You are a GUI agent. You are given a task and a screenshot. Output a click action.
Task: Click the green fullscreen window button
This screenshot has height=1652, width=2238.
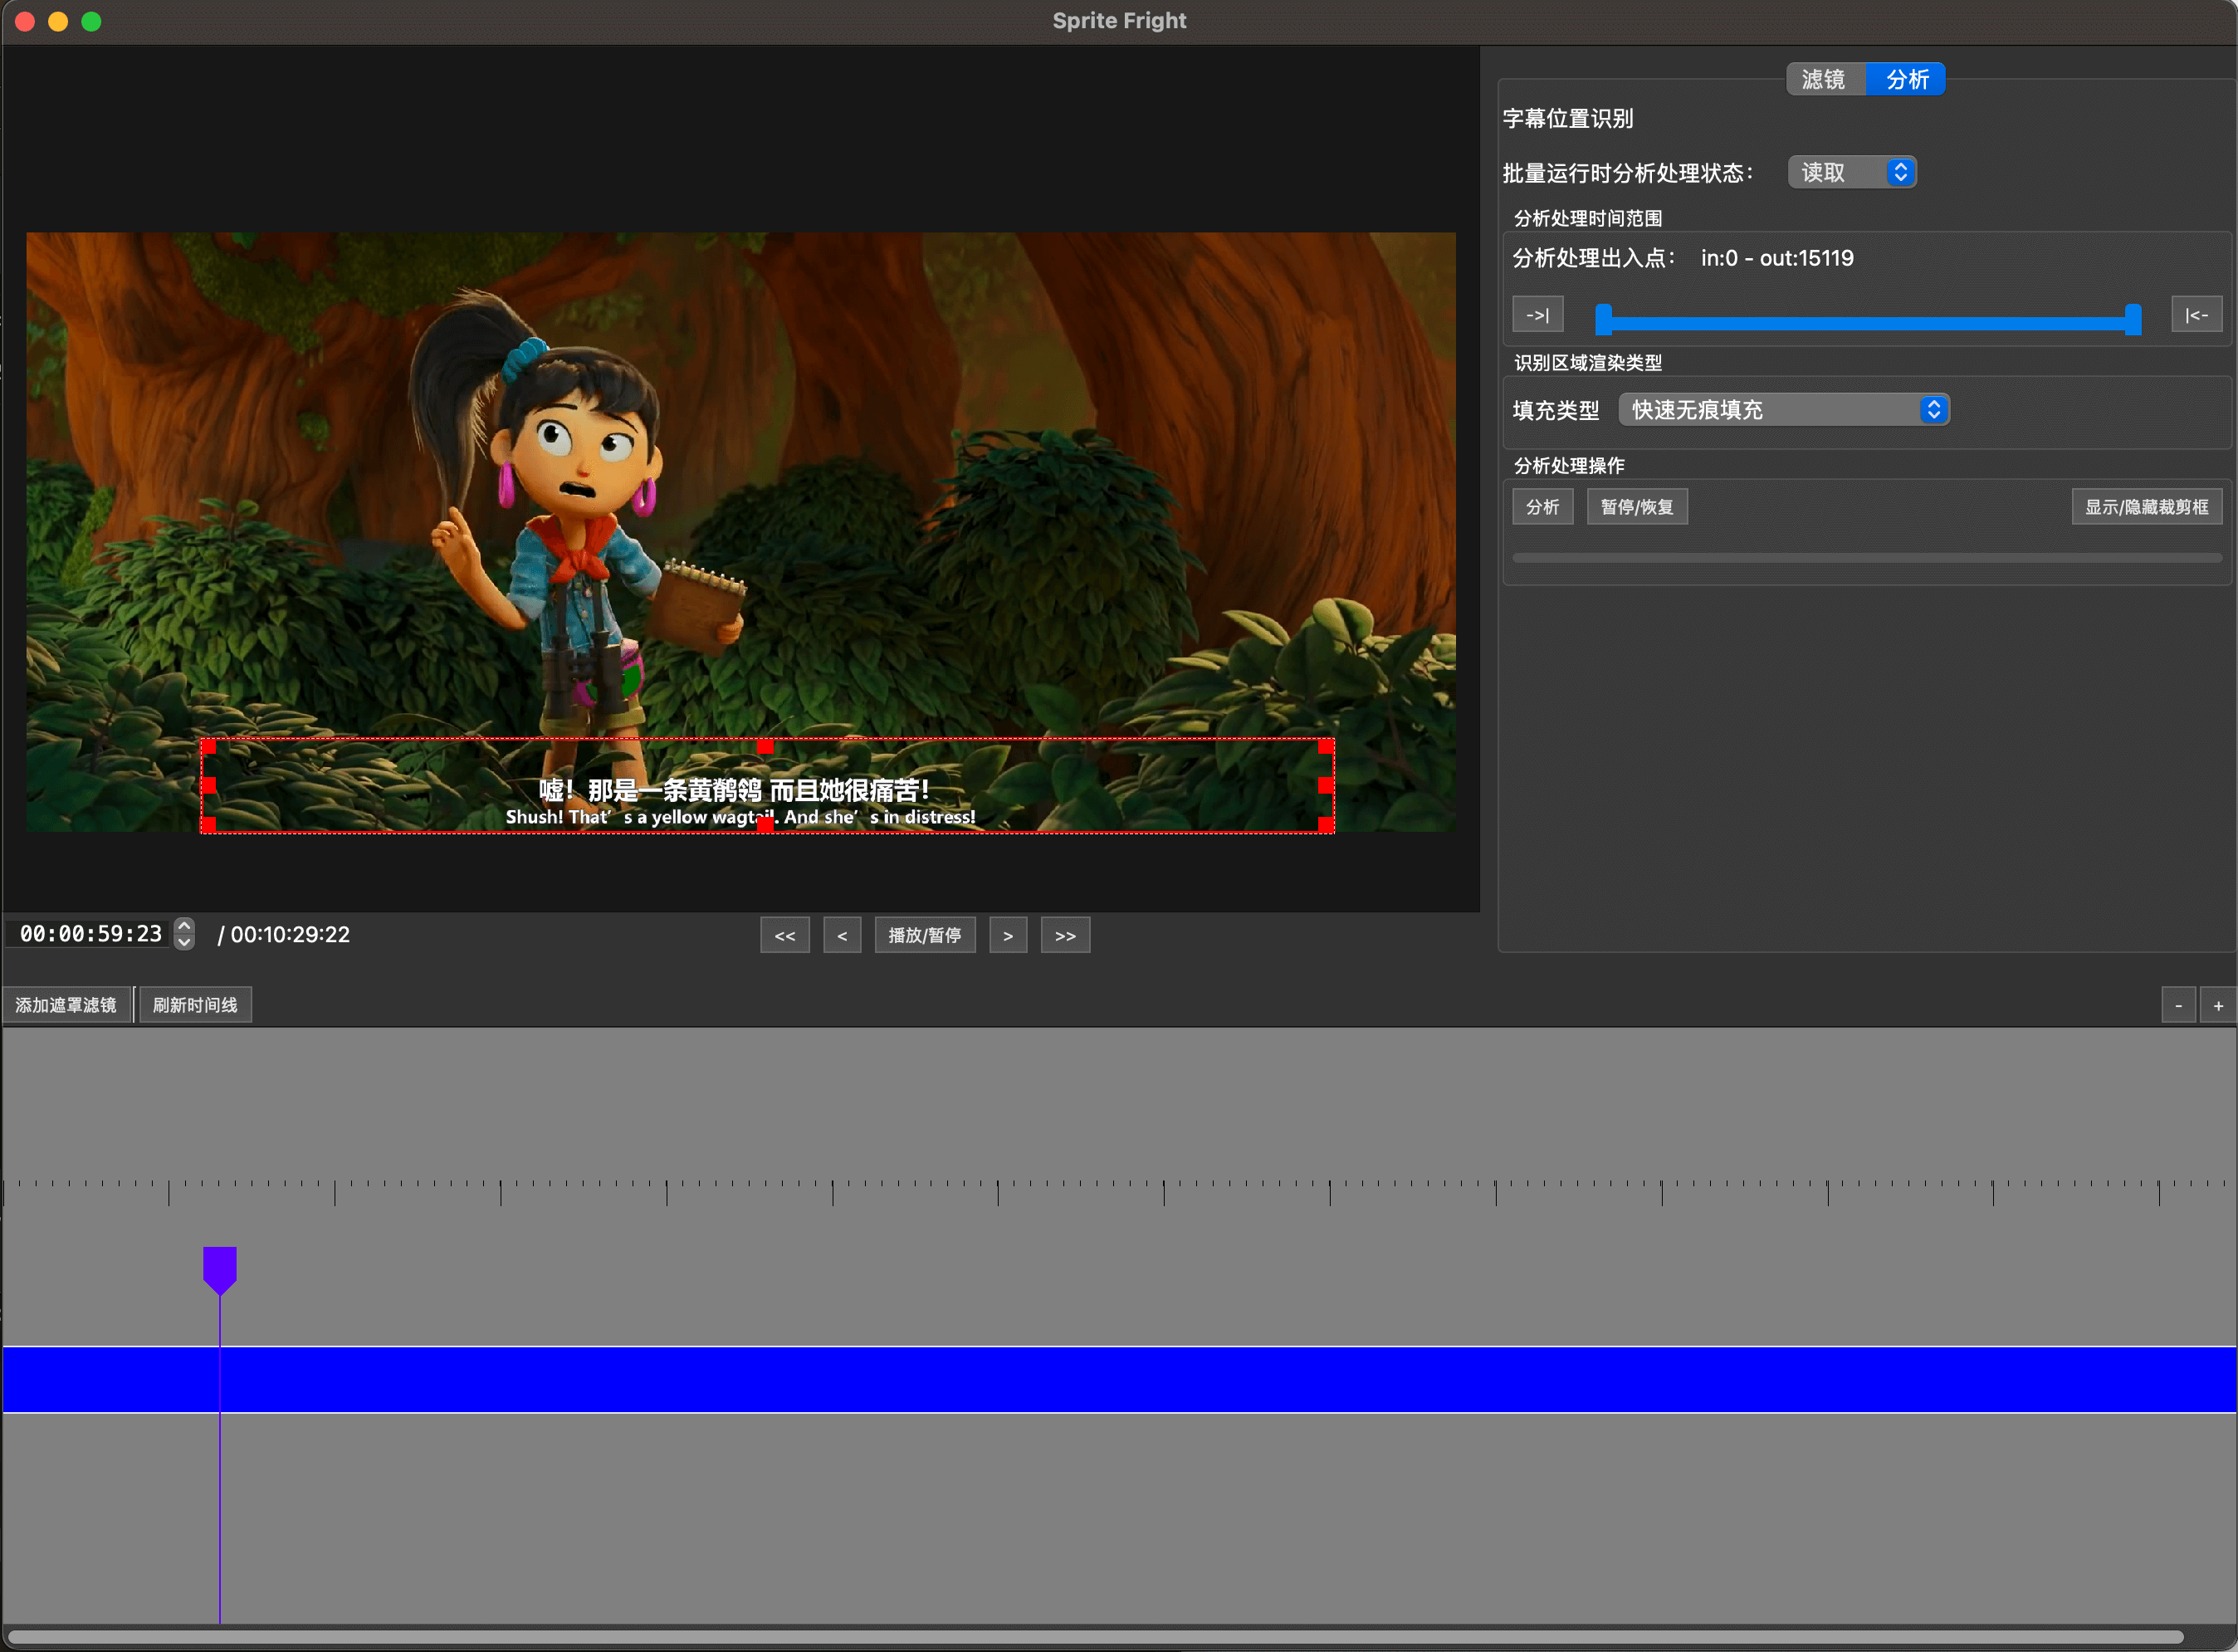coord(91,21)
